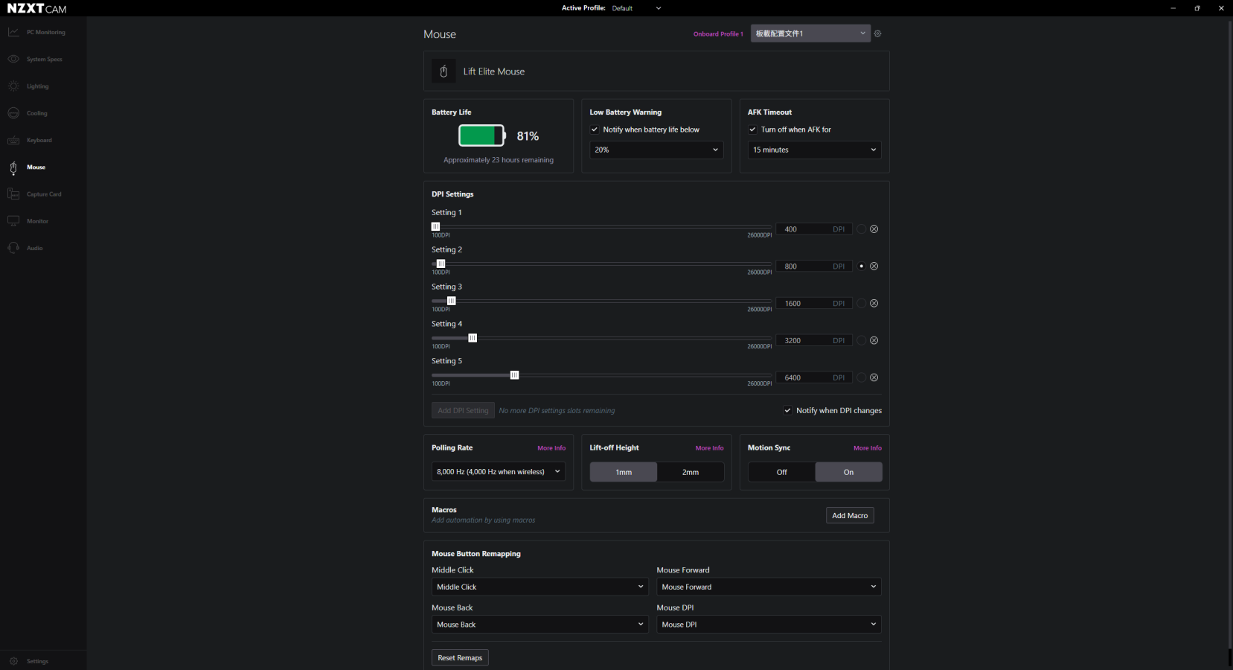1233x670 pixels.
Task: Open Mouse Back remap dropdown
Action: 540,625
